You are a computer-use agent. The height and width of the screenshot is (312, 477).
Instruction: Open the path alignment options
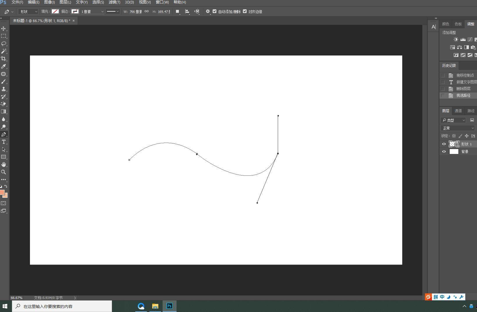(187, 12)
